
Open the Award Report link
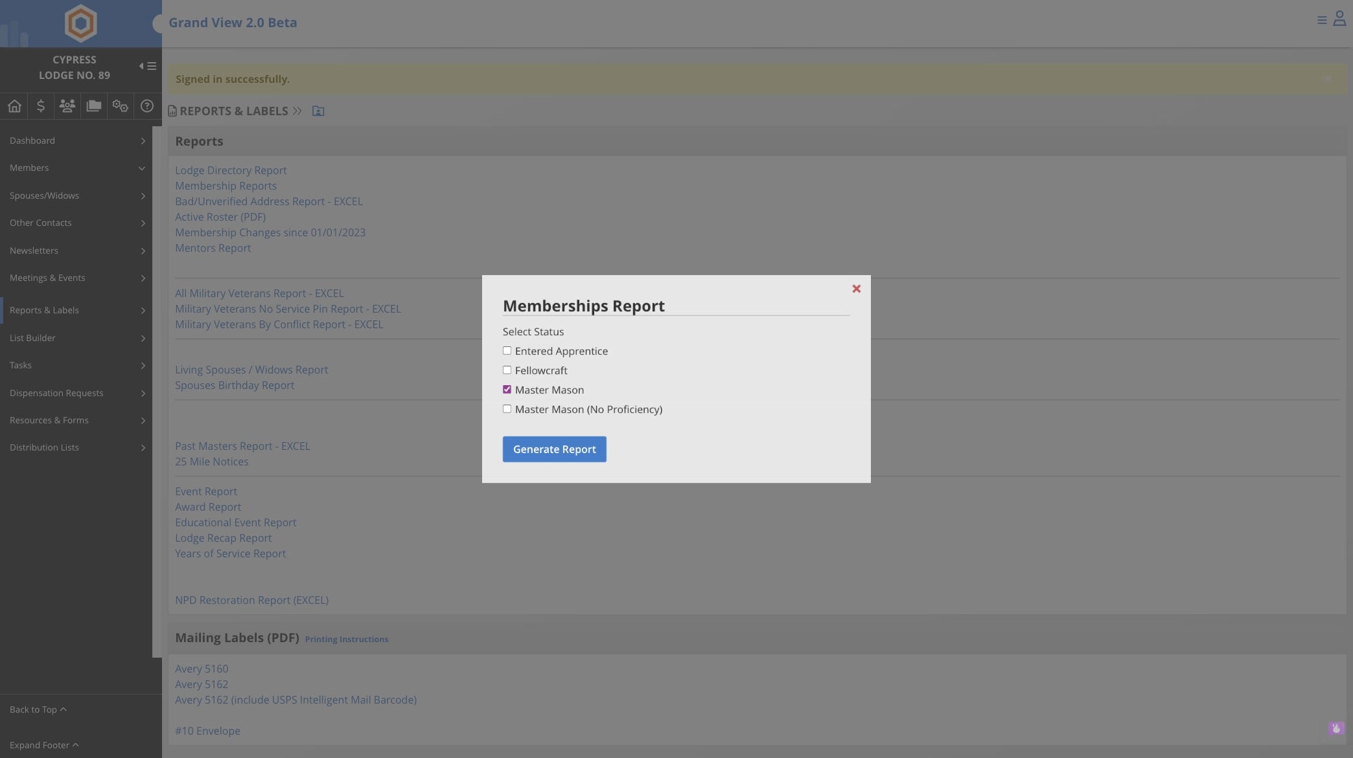(208, 507)
